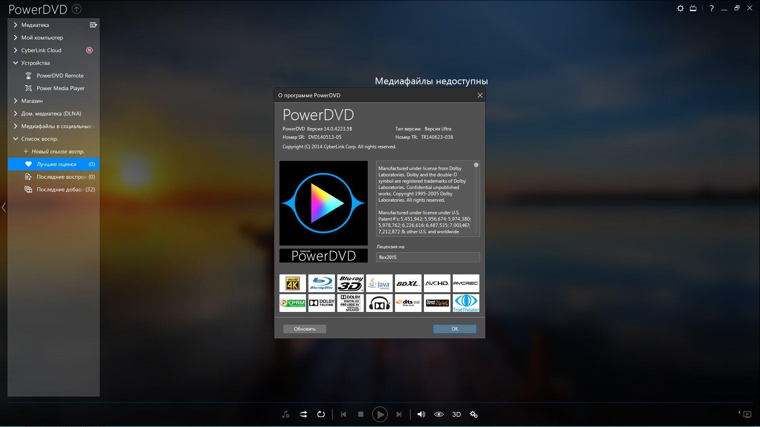
Task: Click the CPRM logo
Action: pos(293,303)
